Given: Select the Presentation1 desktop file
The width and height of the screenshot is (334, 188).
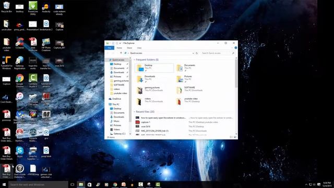Looking at the screenshot, I should tap(33, 25).
